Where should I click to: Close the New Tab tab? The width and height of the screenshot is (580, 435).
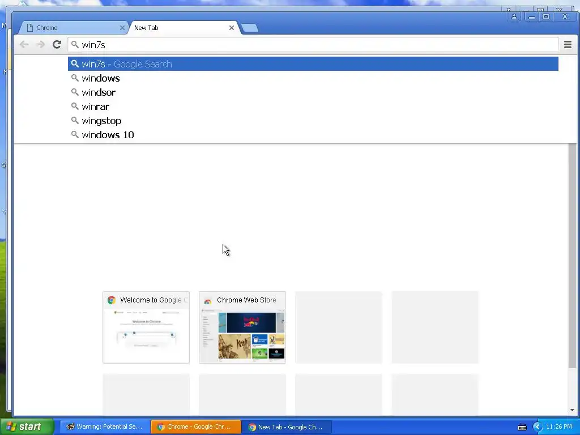[x=232, y=28]
